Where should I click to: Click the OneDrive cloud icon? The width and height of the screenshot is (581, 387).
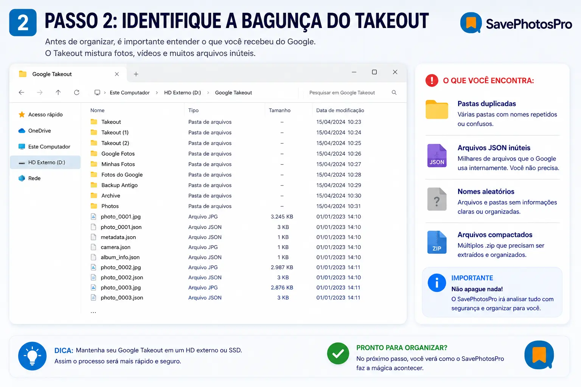coord(22,131)
